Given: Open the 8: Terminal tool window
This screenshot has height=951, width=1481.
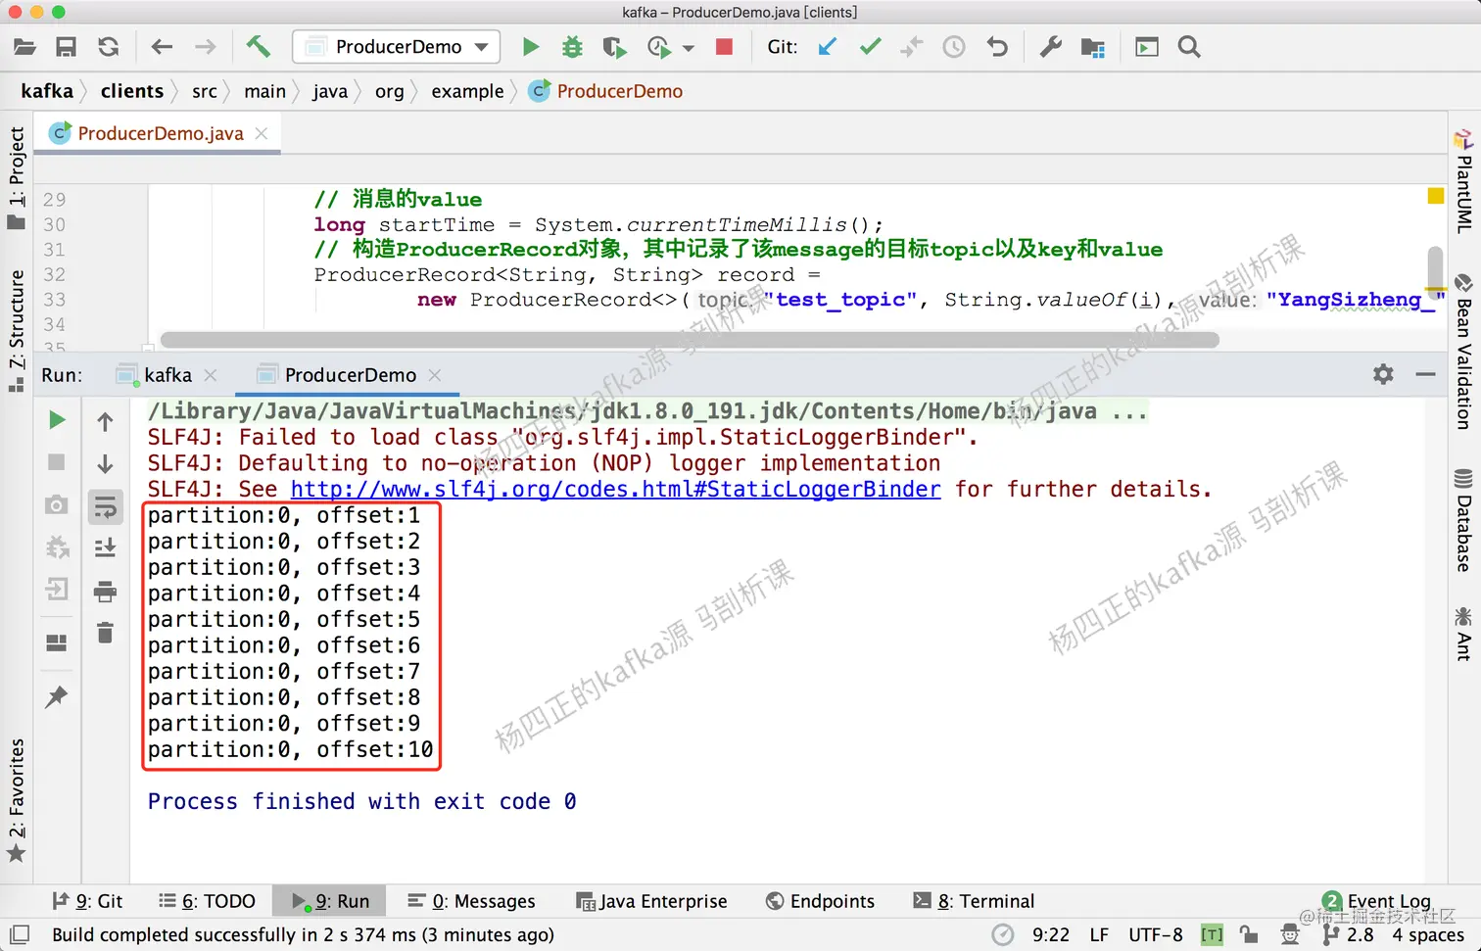Looking at the screenshot, I should coord(974,901).
